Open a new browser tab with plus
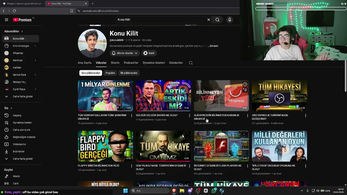Viewport: 347px width, 195px height. click(x=92, y=4)
